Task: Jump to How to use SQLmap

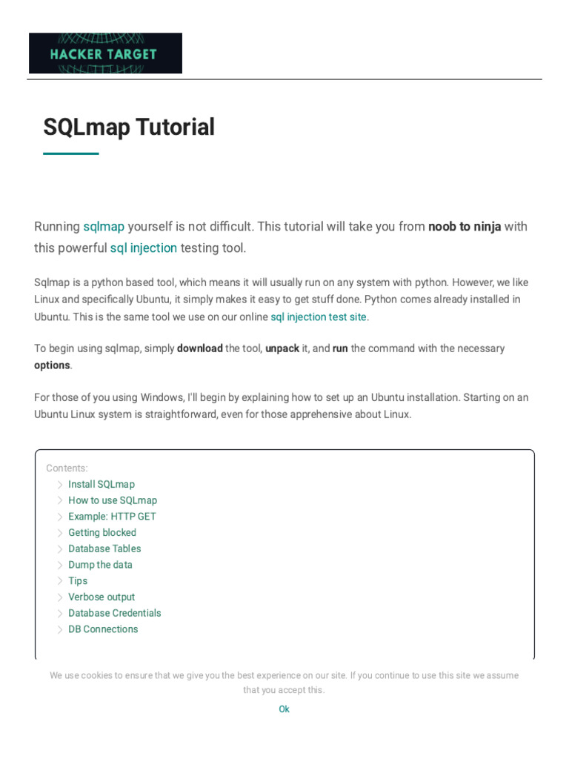Action: tap(113, 500)
